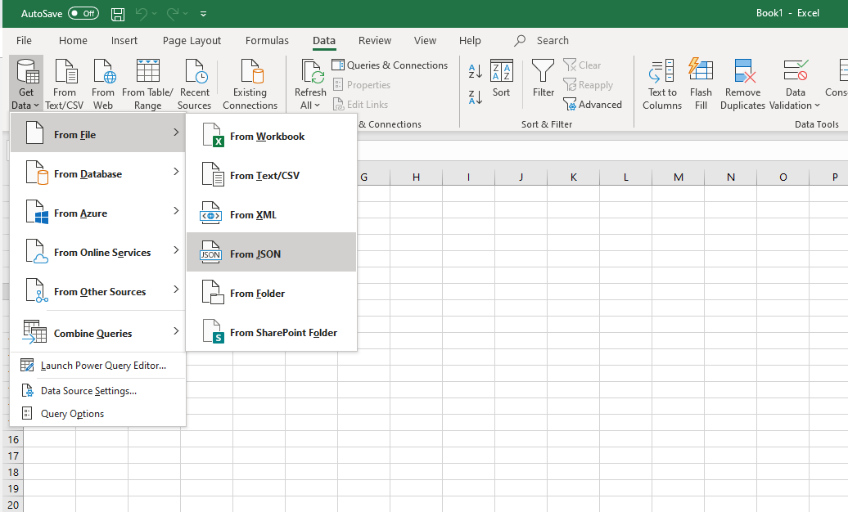Click From Web ribbon icon

(x=103, y=83)
